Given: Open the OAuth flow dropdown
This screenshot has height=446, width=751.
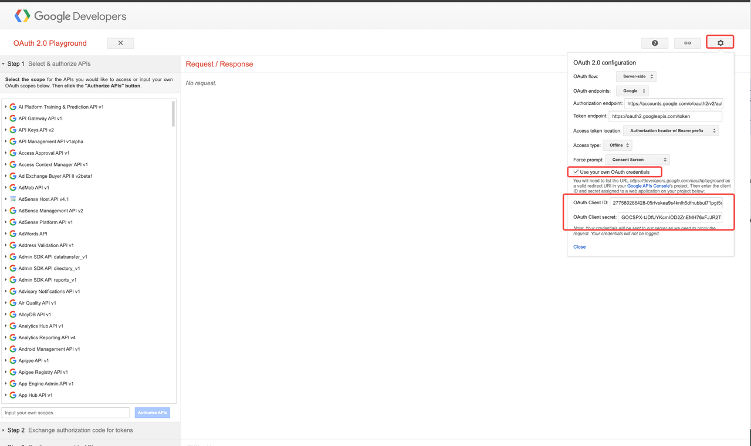Looking at the screenshot, I should [636, 76].
